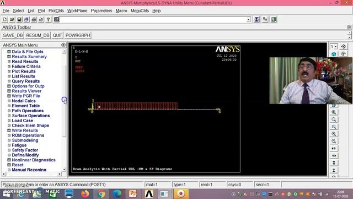Open Results Viewer in main menu
Image resolution: width=353 pixels, height=199 pixels.
(26, 91)
